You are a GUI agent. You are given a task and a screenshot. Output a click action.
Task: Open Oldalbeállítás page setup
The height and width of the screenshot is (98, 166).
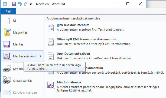tap(22, 81)
